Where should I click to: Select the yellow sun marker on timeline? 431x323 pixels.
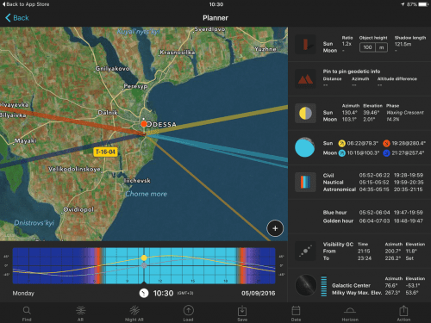coord(144,258)
